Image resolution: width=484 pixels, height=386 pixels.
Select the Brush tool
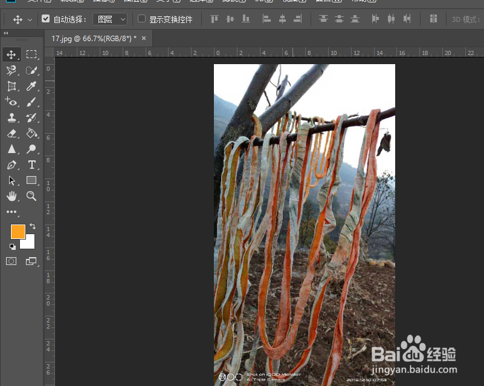point(31,102)
